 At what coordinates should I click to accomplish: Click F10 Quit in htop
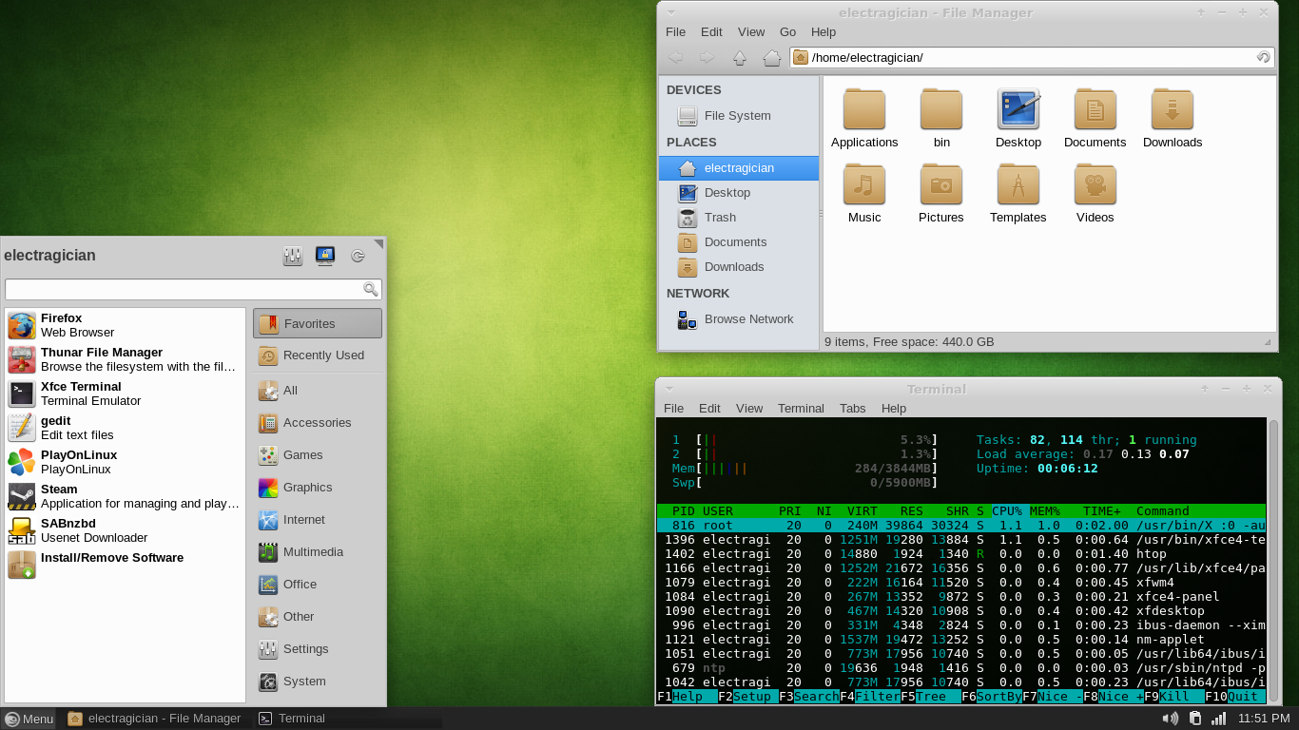coord(1233,697)
